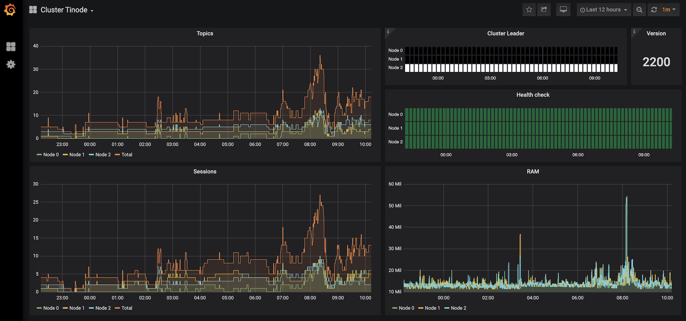Click Node 2 row label in Cluster Leader
This screenshot has height=321, width=686.
pos(395,68)
